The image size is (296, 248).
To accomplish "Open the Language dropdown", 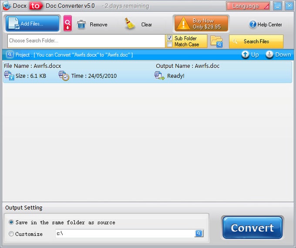I will click(248, 6).
